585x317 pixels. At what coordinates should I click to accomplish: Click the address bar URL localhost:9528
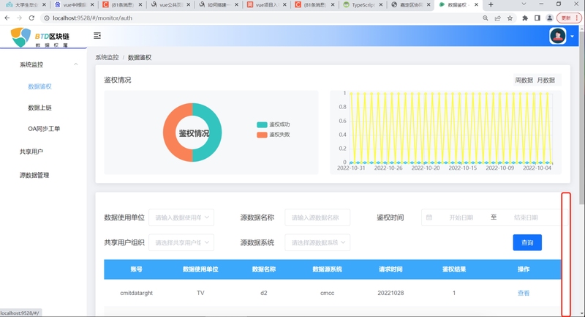pos(92,18)
